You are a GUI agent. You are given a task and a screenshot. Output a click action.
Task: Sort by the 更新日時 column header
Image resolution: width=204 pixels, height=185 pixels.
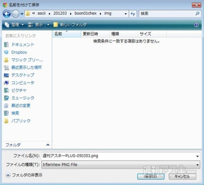[95, 34]
